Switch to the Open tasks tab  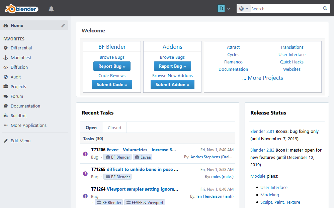coord(91,128)
